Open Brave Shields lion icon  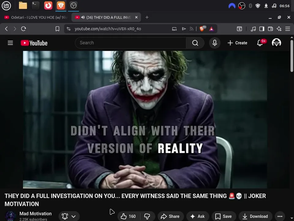click(x=202, y=29)
